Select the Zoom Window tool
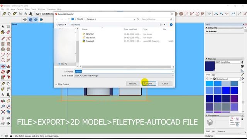247x139 pixels. point(8,107)
